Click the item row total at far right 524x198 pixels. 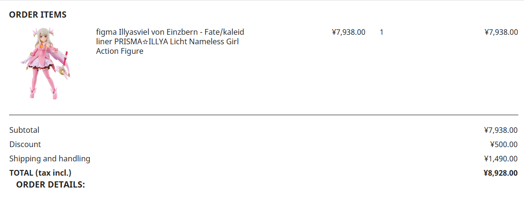501,32
